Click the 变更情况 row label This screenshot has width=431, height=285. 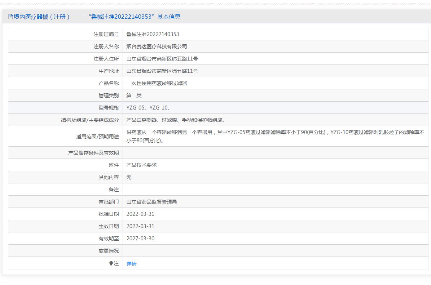(x=109, y=251)
